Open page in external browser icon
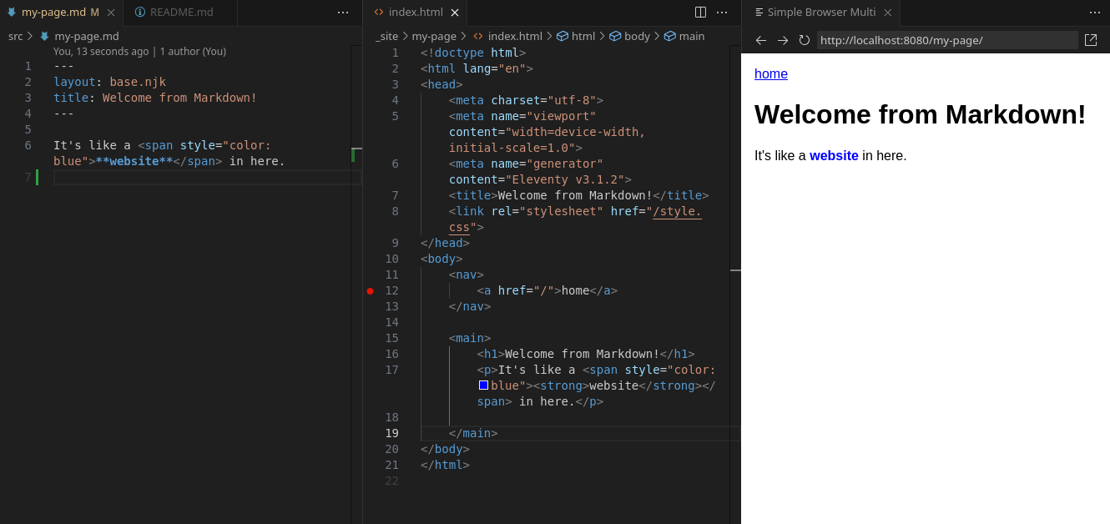Image resolution: width=1110 pixels, height=524 pixels. click(1090, 40)
